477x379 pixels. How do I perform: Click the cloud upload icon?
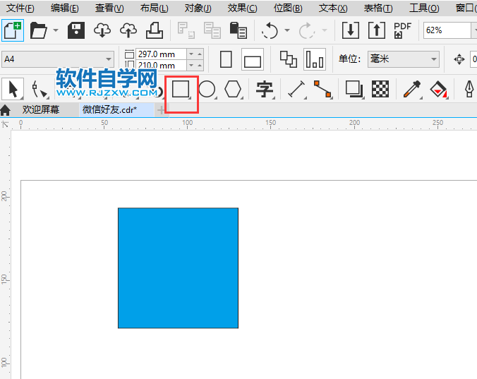(x=128, y=30)
